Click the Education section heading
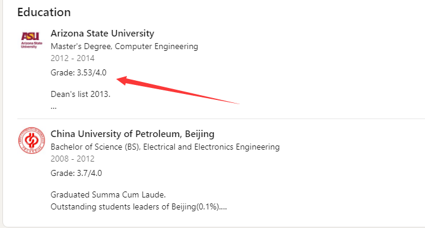The height and width of the screenshot is (228, 425). [44, 13]
